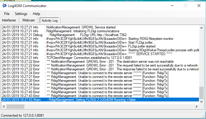The width and height of the screenshot is (206, 119).
Task: Select the Activity Log tab
Action: [x=50, y=21]
